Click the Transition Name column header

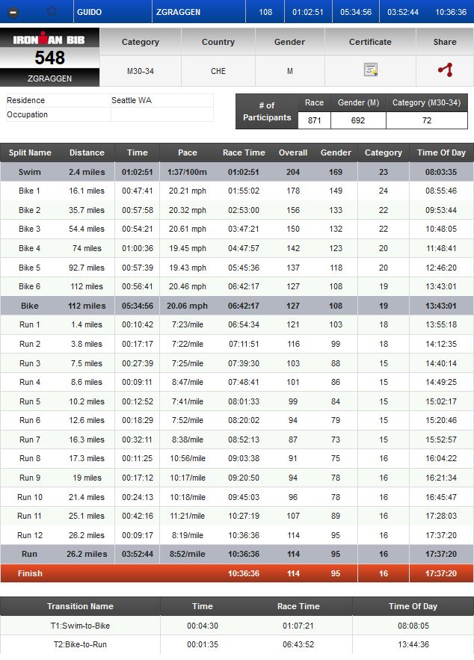[x=80, y=607]
